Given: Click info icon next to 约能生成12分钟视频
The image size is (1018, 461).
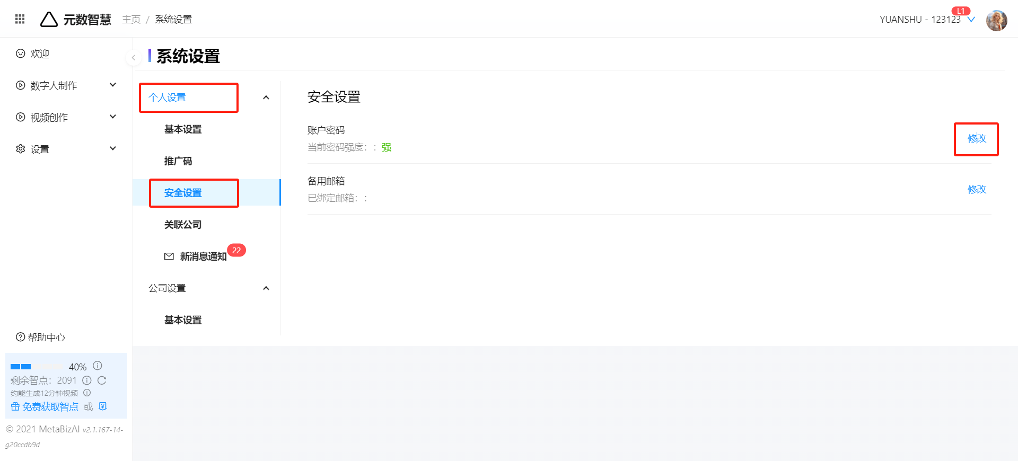Looking at the screenshot, I should coord(87,393).
